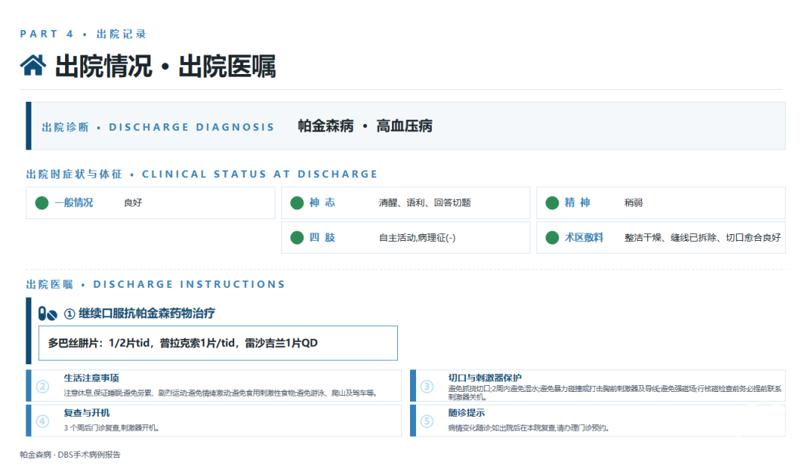Click the PART 4 • 出院记录 header
The width and height of the screenshot is (808, 469).
(x=83, y=34)
